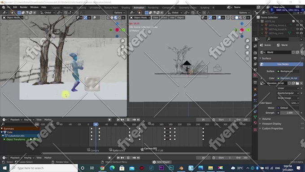Image resolution: width=305 pixels, height=172 pixels.
Task: Open the View Layer properties tab
Action: pyautogui.click(x=255, y=64)
